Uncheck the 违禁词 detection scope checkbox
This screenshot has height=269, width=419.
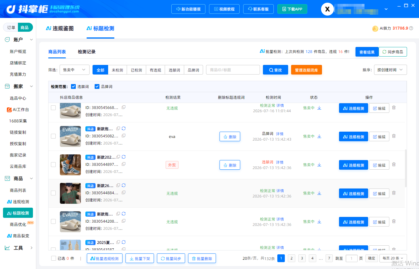(73, 86)
